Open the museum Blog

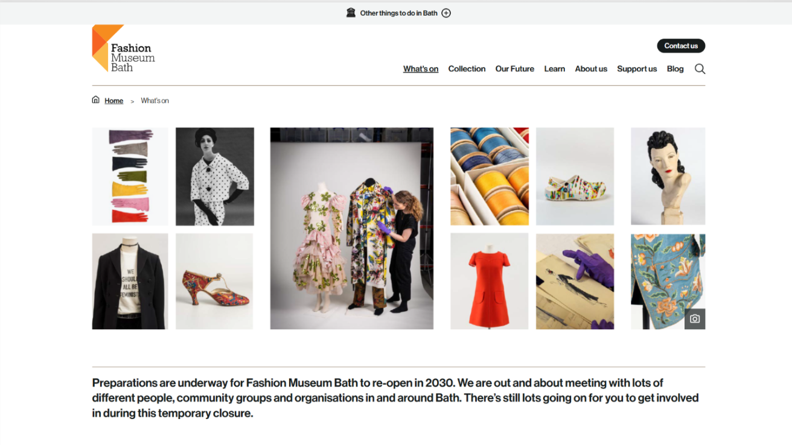(675, 69)
